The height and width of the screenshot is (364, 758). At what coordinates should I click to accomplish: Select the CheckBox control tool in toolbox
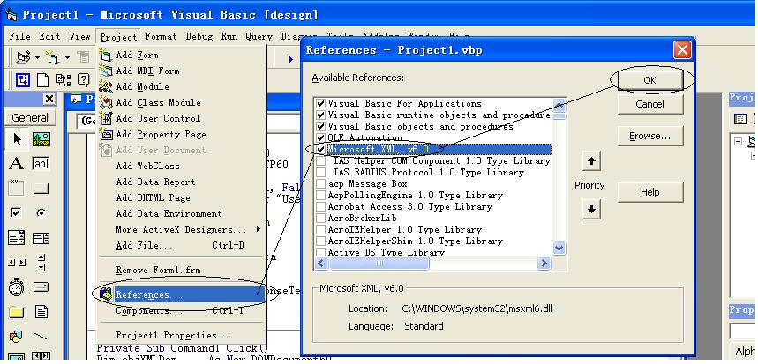coord(17,212)
